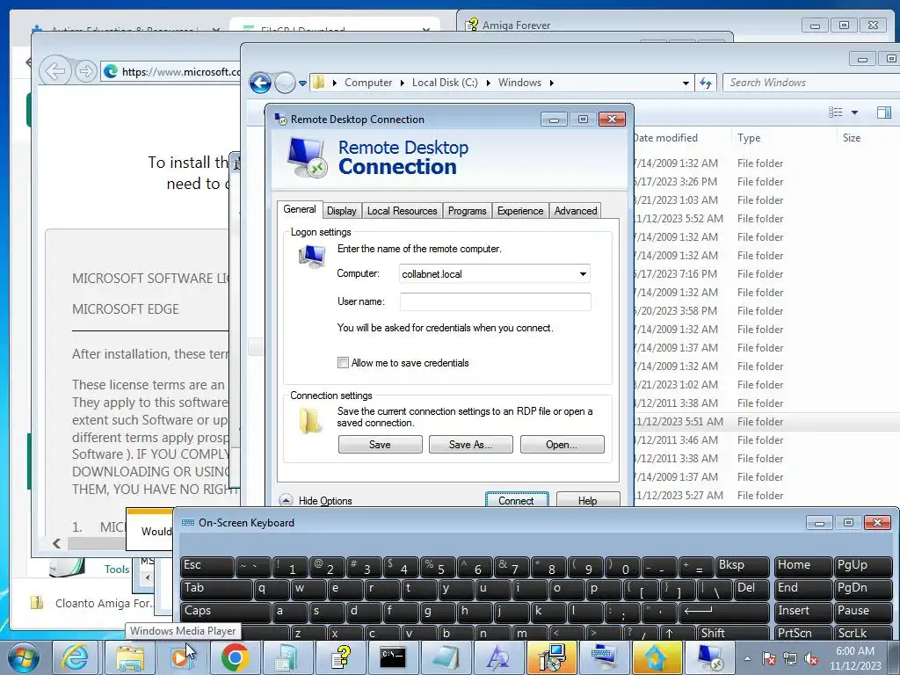900x675 pixels.
Task: Click the Tools link in the background window
Action: tap(117, 570)
